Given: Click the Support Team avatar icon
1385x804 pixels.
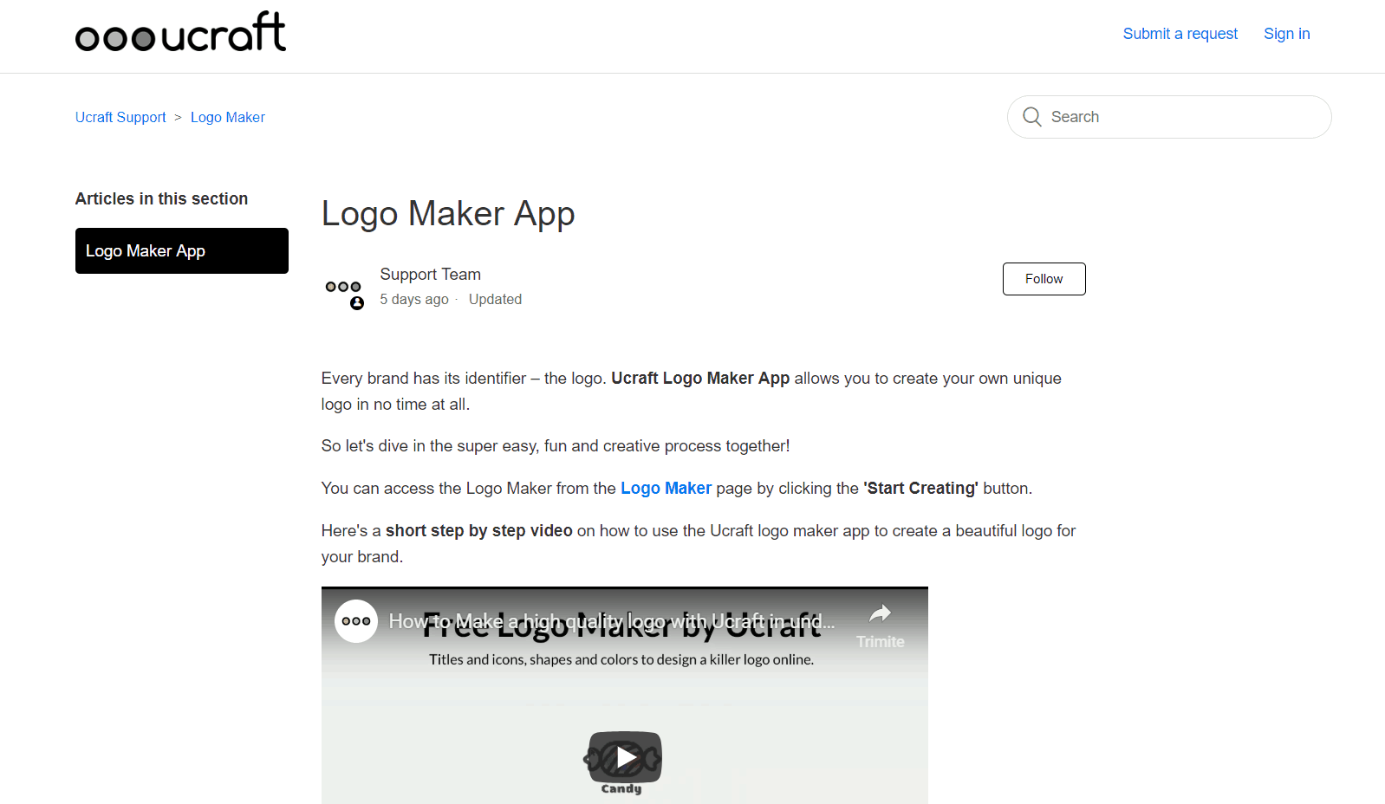Looking at the screenshot, I should pyautogui.click(x=343, y=287).
